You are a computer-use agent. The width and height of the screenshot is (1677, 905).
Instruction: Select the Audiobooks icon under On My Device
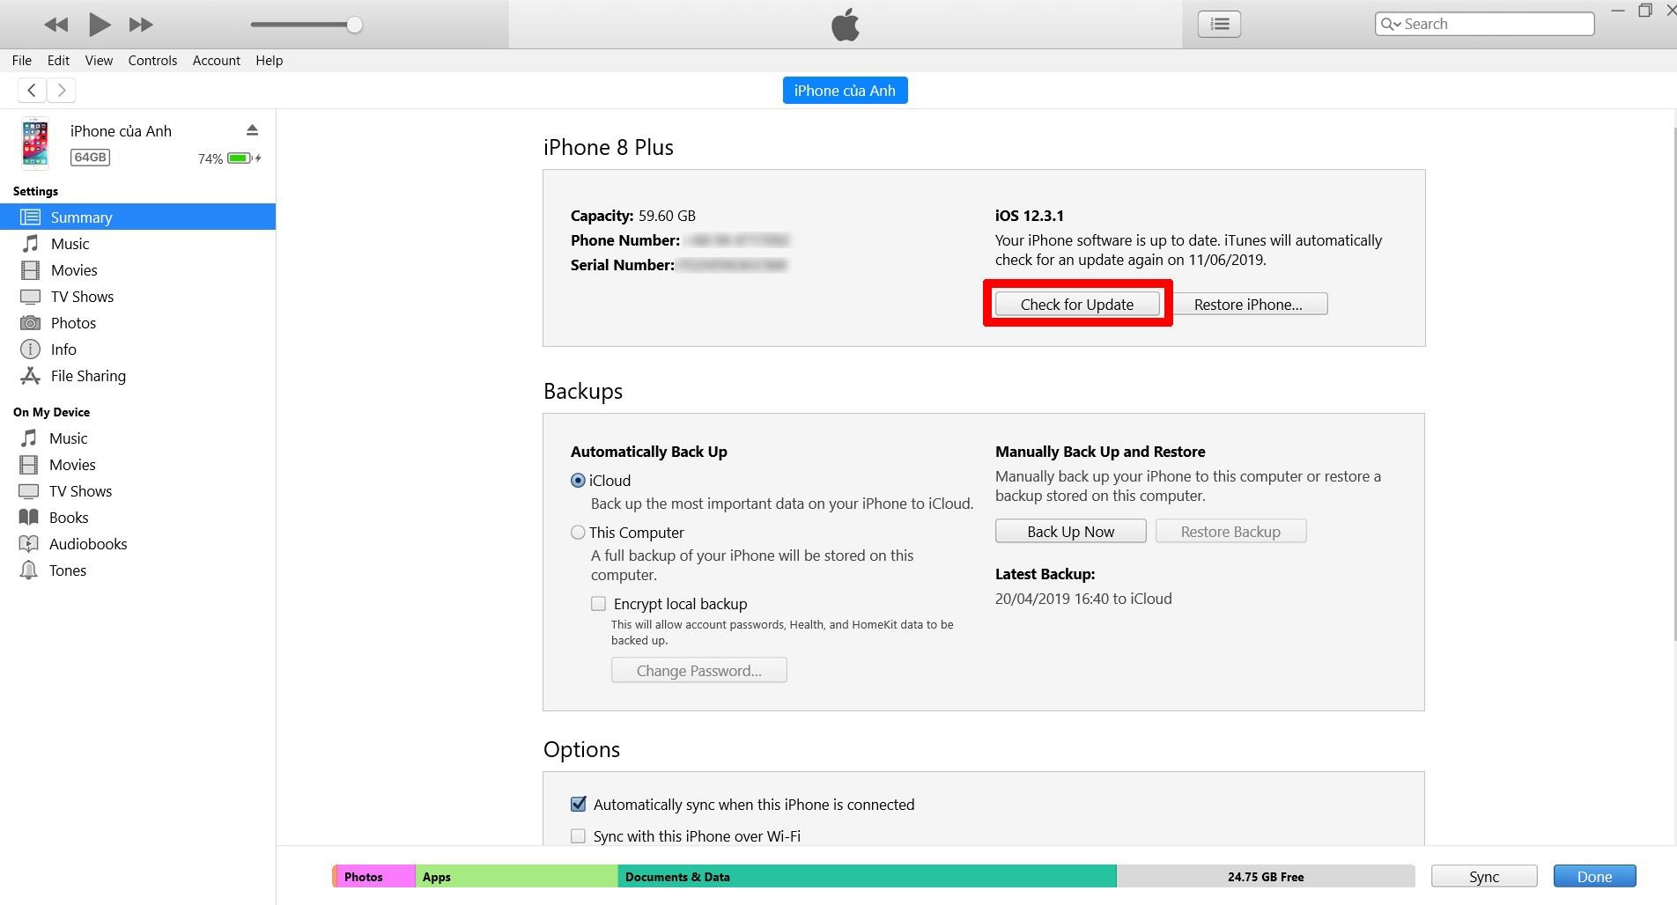tap(29, 543)
